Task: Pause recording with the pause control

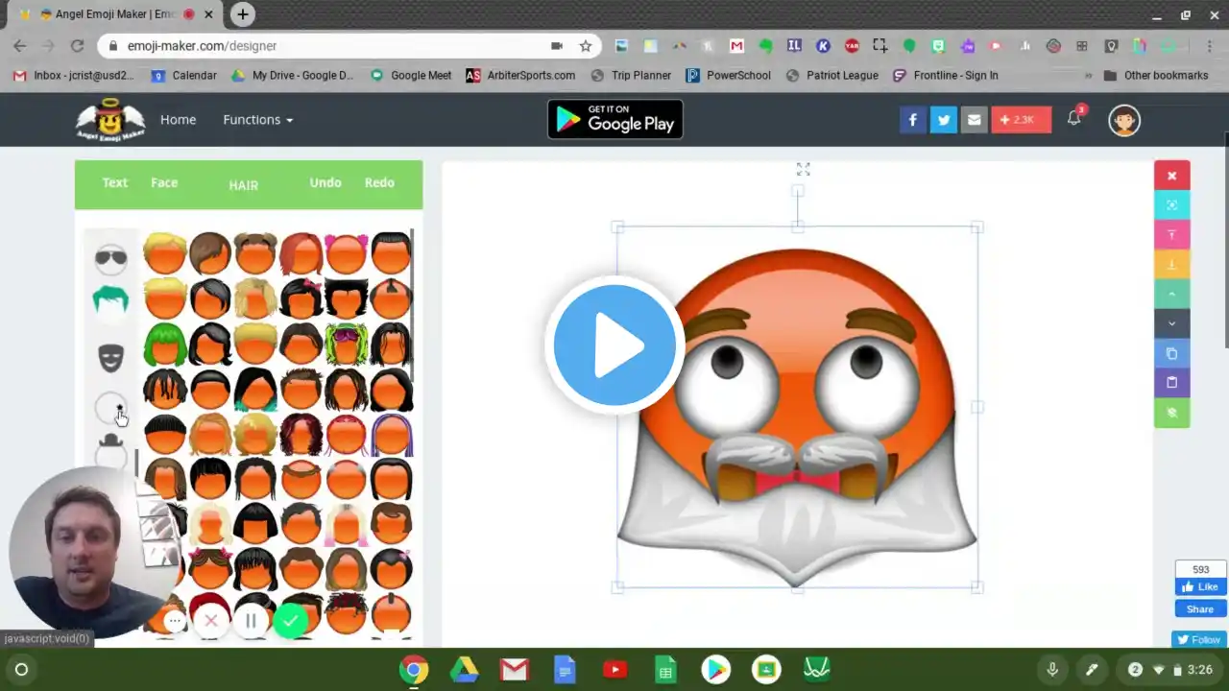Action: pyautogui.click(x=251, y=621)
